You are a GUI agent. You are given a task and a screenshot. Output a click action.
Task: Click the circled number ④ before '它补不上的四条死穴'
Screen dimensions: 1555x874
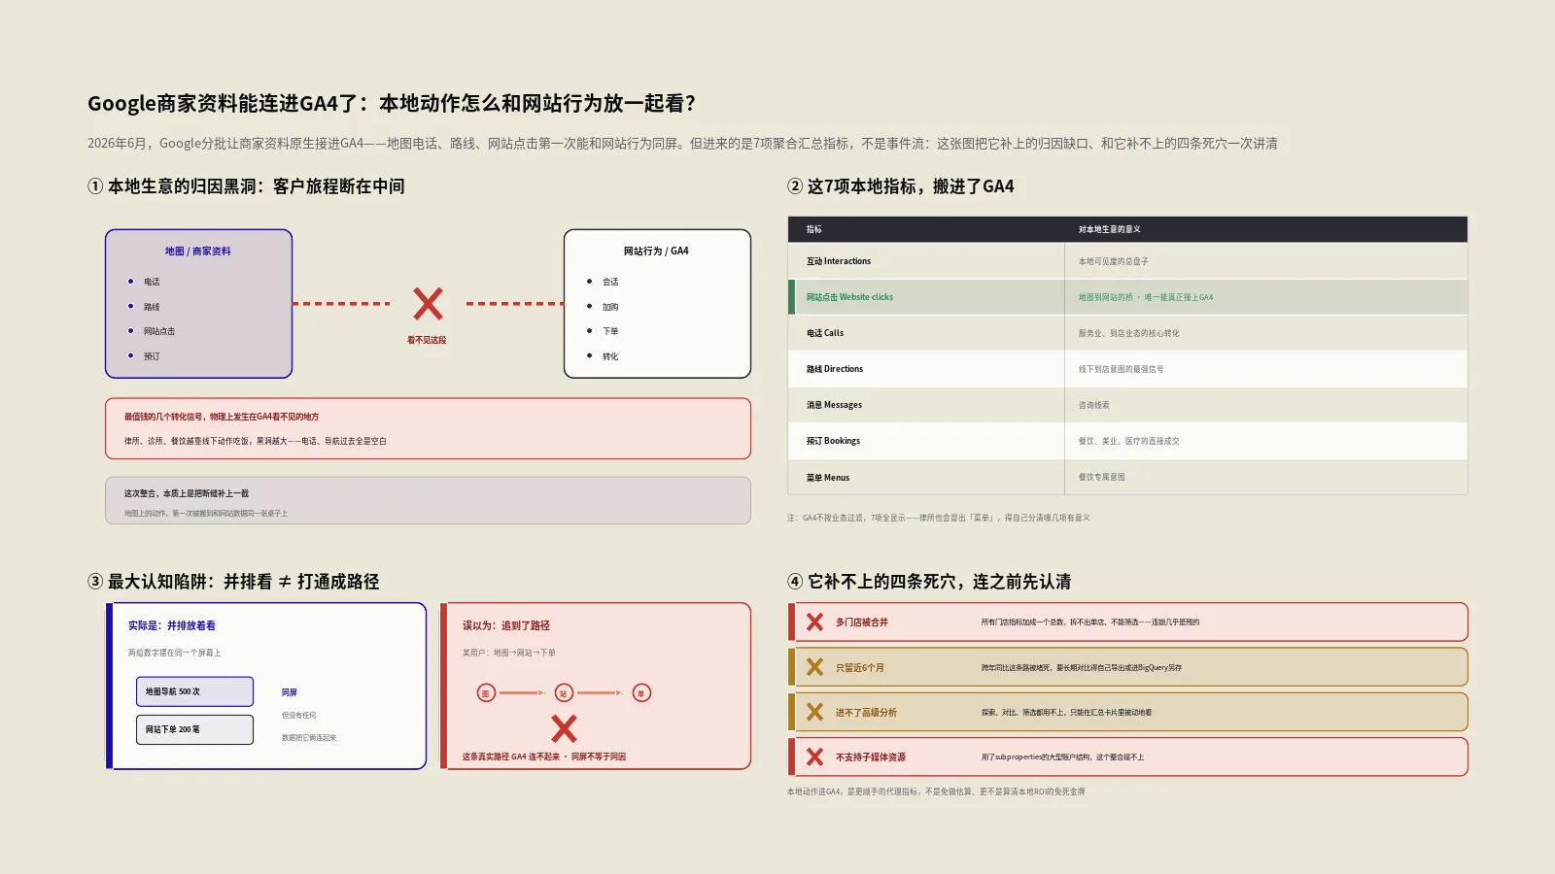click(x=795, y=582)
